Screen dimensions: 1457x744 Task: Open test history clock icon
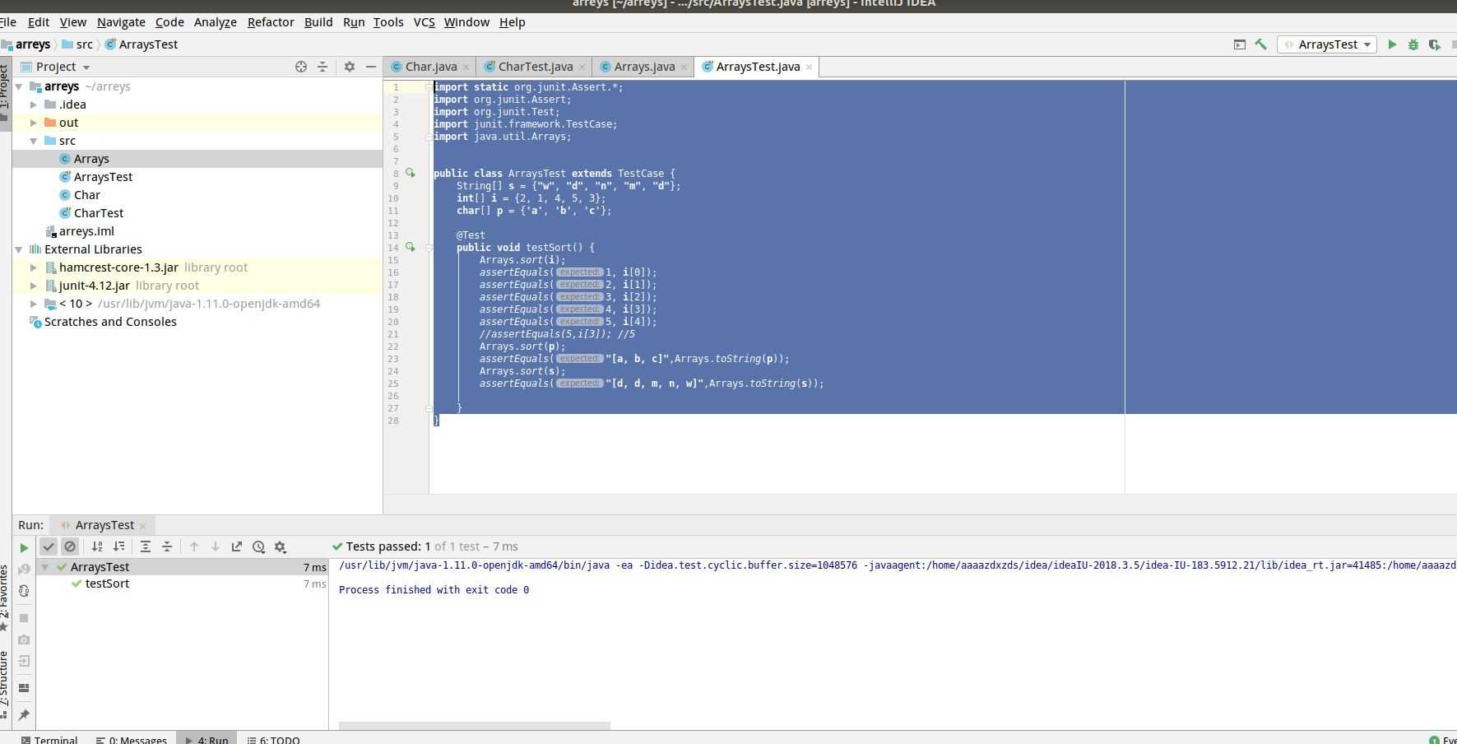pos(259,546)
